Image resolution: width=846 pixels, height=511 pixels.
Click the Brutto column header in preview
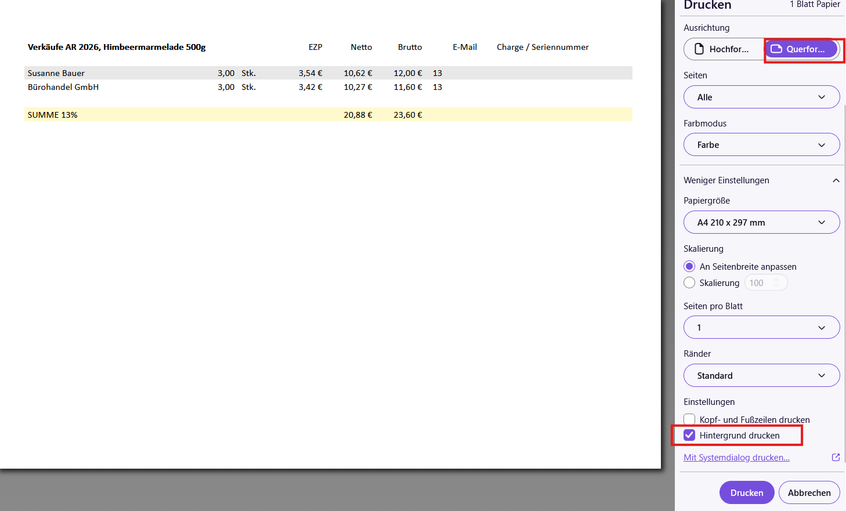(410, 47)
